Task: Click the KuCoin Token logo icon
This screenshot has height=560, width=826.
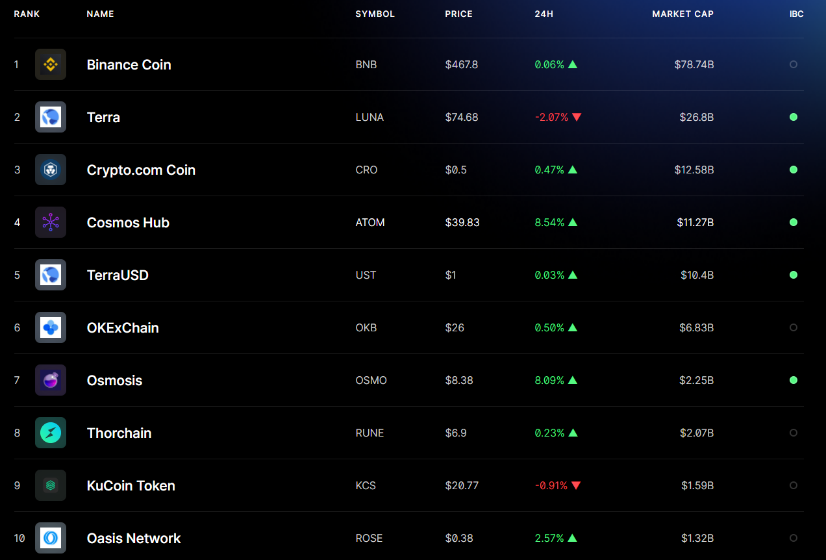Action: pyautogui.click(x=51, y=485)
